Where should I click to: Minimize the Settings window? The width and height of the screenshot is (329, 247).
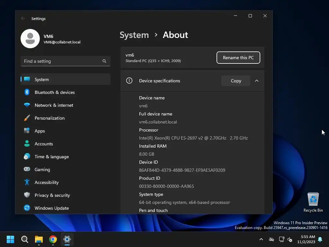(x=236, y=16)
